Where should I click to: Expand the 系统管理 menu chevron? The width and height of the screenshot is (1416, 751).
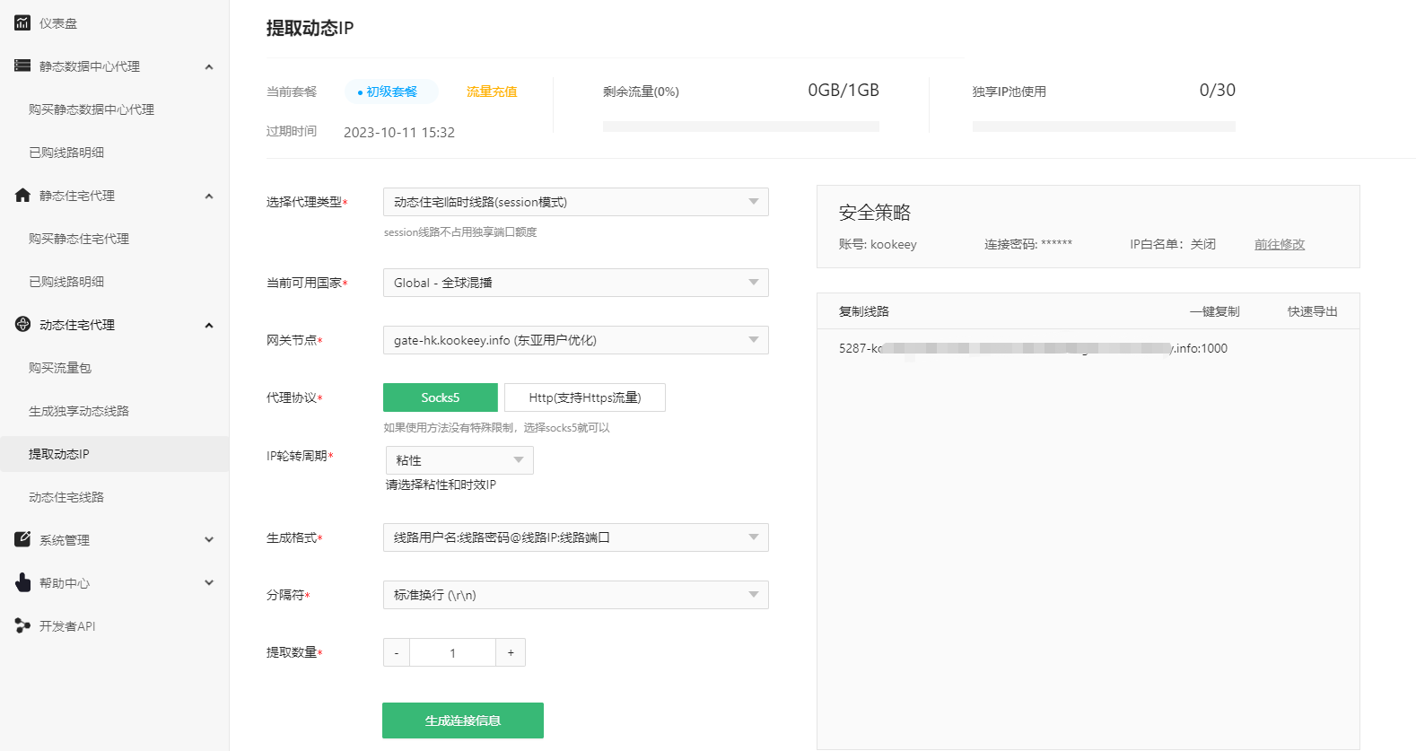[209, 540]
